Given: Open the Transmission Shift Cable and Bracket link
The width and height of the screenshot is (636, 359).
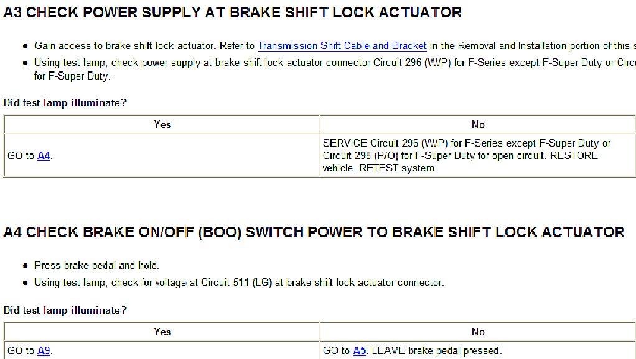Looking at the screenshot, I should 342,46.
